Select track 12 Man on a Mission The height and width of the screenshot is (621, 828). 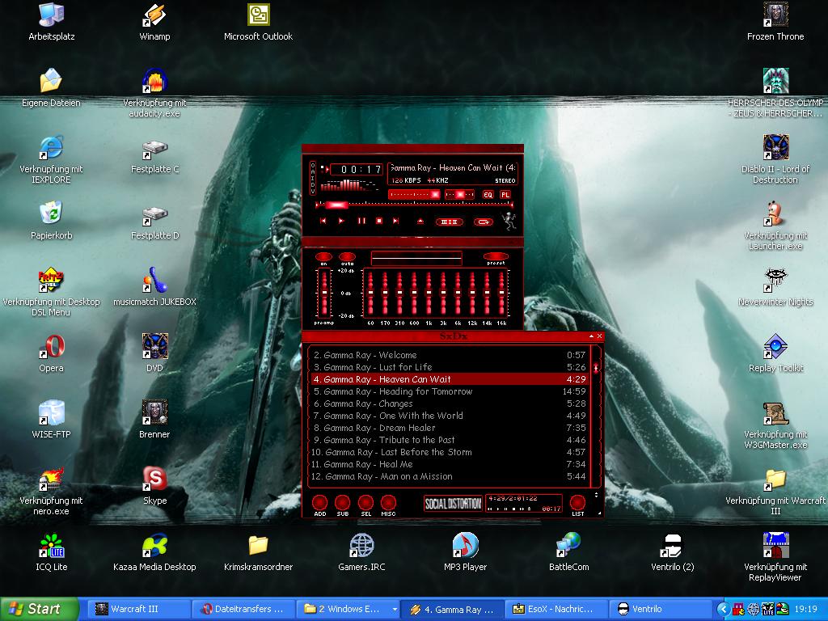(x=449, y=477)
